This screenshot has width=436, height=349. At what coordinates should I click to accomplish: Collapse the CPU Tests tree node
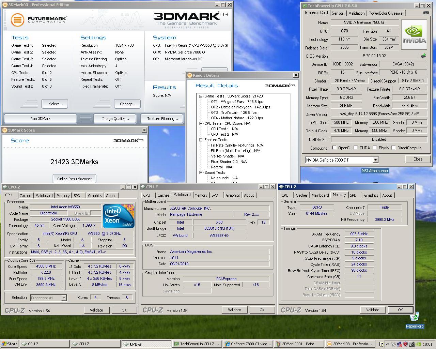pyautogui.click(x=201, y=123)
